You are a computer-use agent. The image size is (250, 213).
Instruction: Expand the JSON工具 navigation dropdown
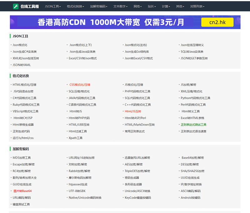53,6
